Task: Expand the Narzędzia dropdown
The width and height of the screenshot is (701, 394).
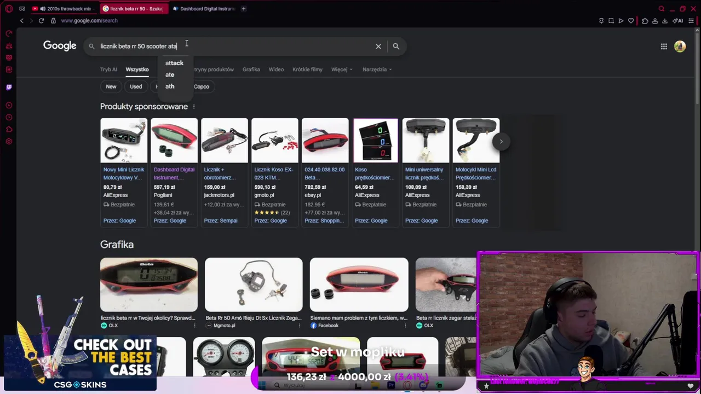Action: [x=377, y=69]
